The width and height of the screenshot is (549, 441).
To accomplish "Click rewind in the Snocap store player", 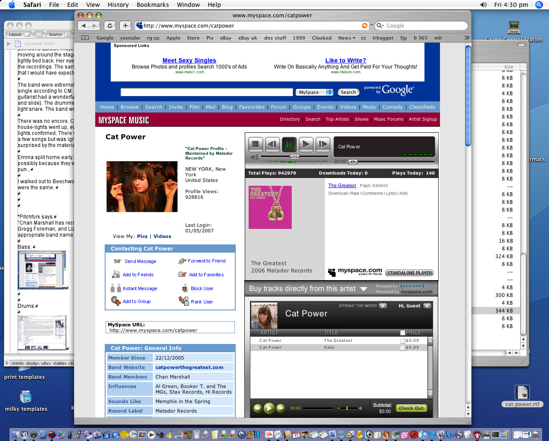I will [257, 408].
